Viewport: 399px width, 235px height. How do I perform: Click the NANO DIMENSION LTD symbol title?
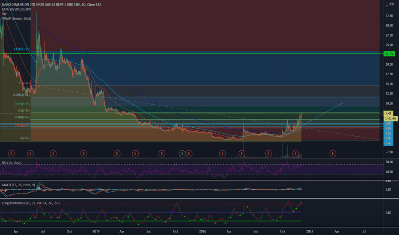(x=52, y=5)
